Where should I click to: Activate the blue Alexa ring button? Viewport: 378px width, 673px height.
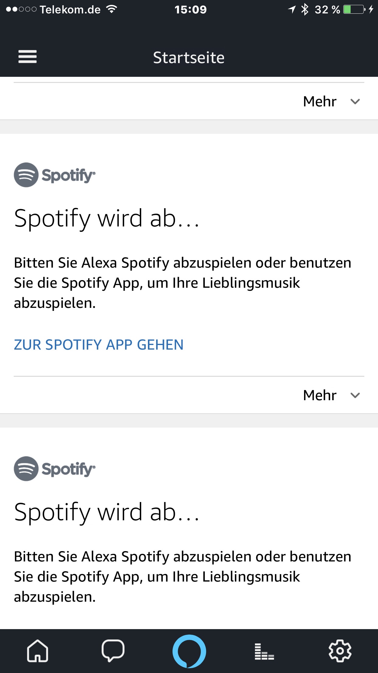pyautogui.click(x=189, y=651)
